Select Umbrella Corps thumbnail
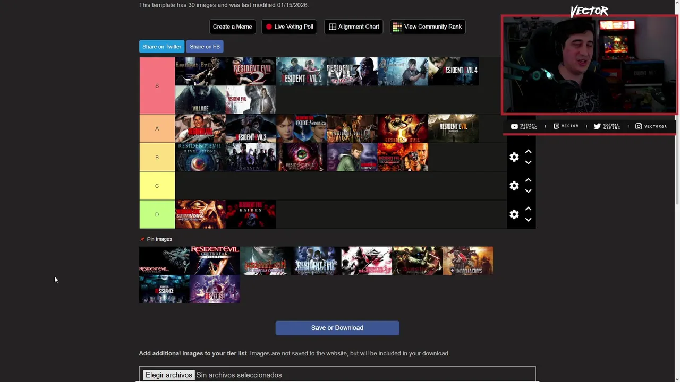680x382 pixels. pyautogui.click(x=467, y=261)
